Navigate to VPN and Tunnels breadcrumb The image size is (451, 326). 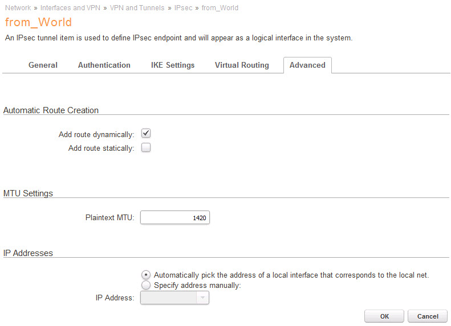137,8
